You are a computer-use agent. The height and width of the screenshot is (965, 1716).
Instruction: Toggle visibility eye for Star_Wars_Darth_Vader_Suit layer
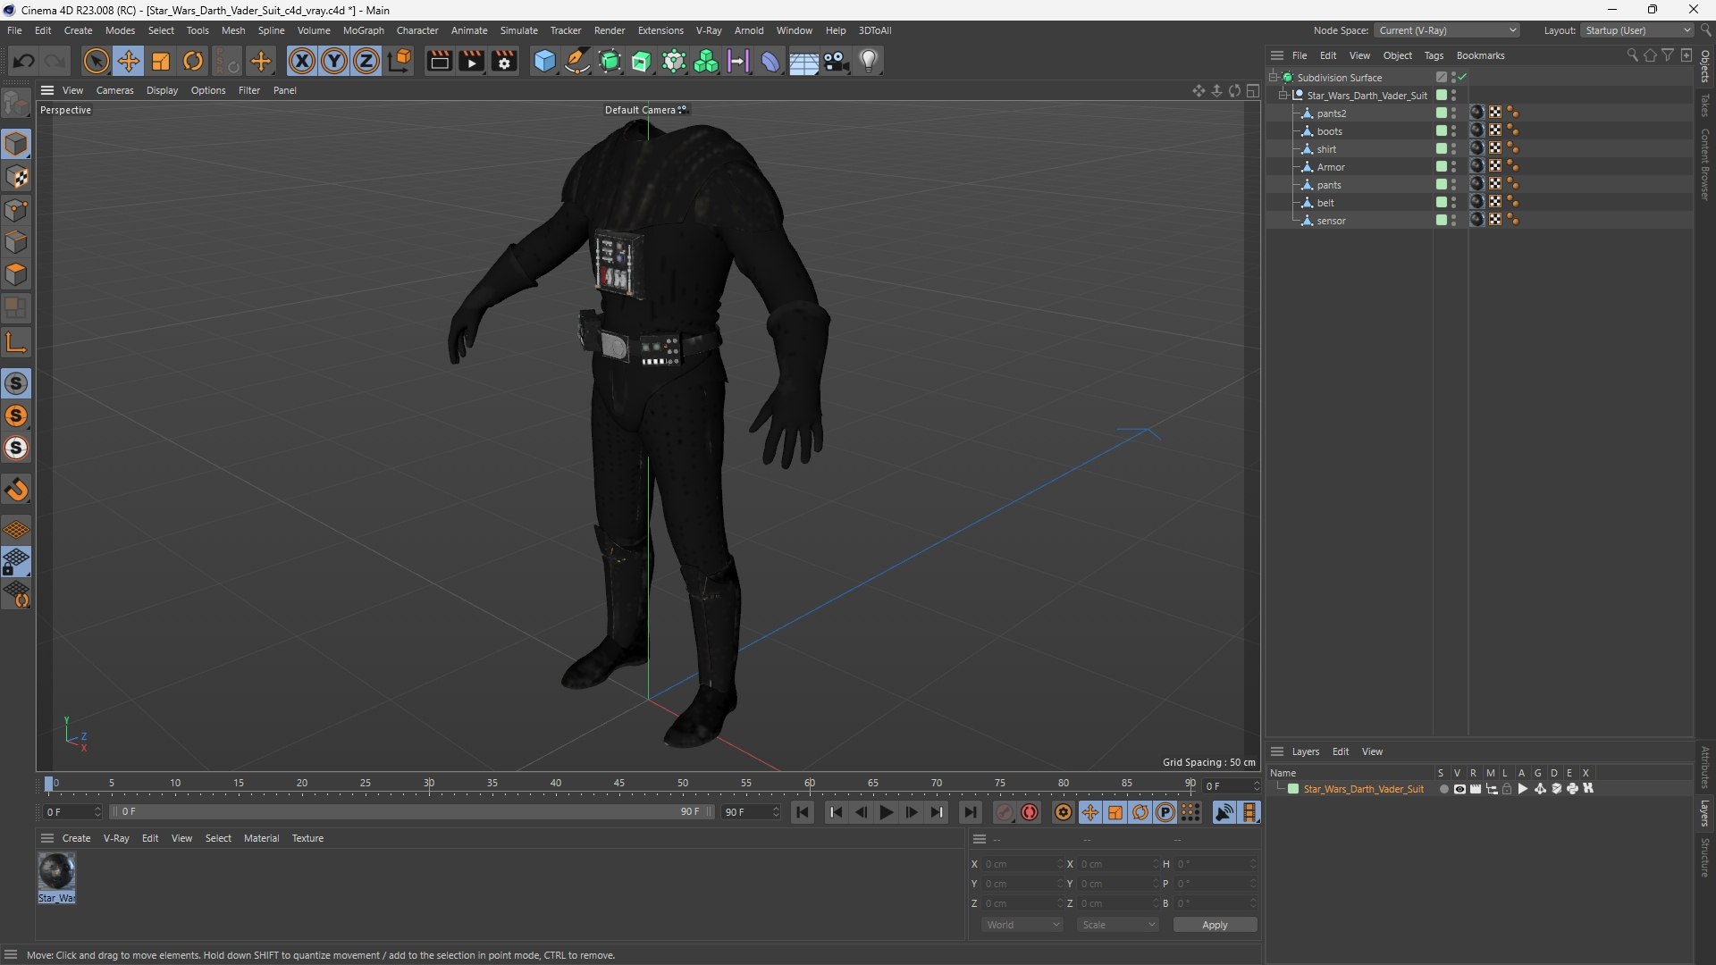1459,789
